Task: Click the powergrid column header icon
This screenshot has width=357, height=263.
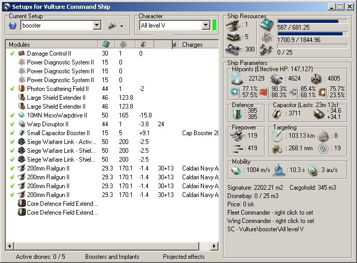Action: pyautogui.click(x=123, y=44)
